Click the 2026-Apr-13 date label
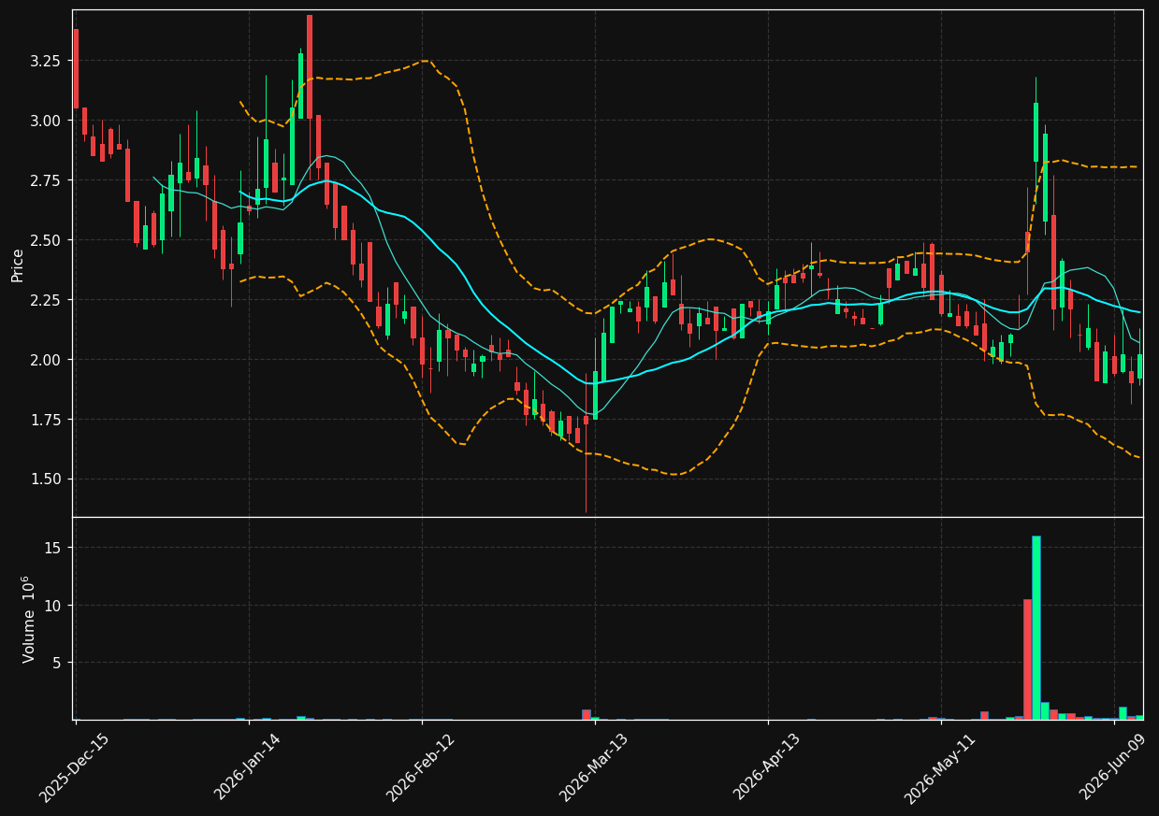This screenshot has height=816, width=1159. [x=767, y=767]
